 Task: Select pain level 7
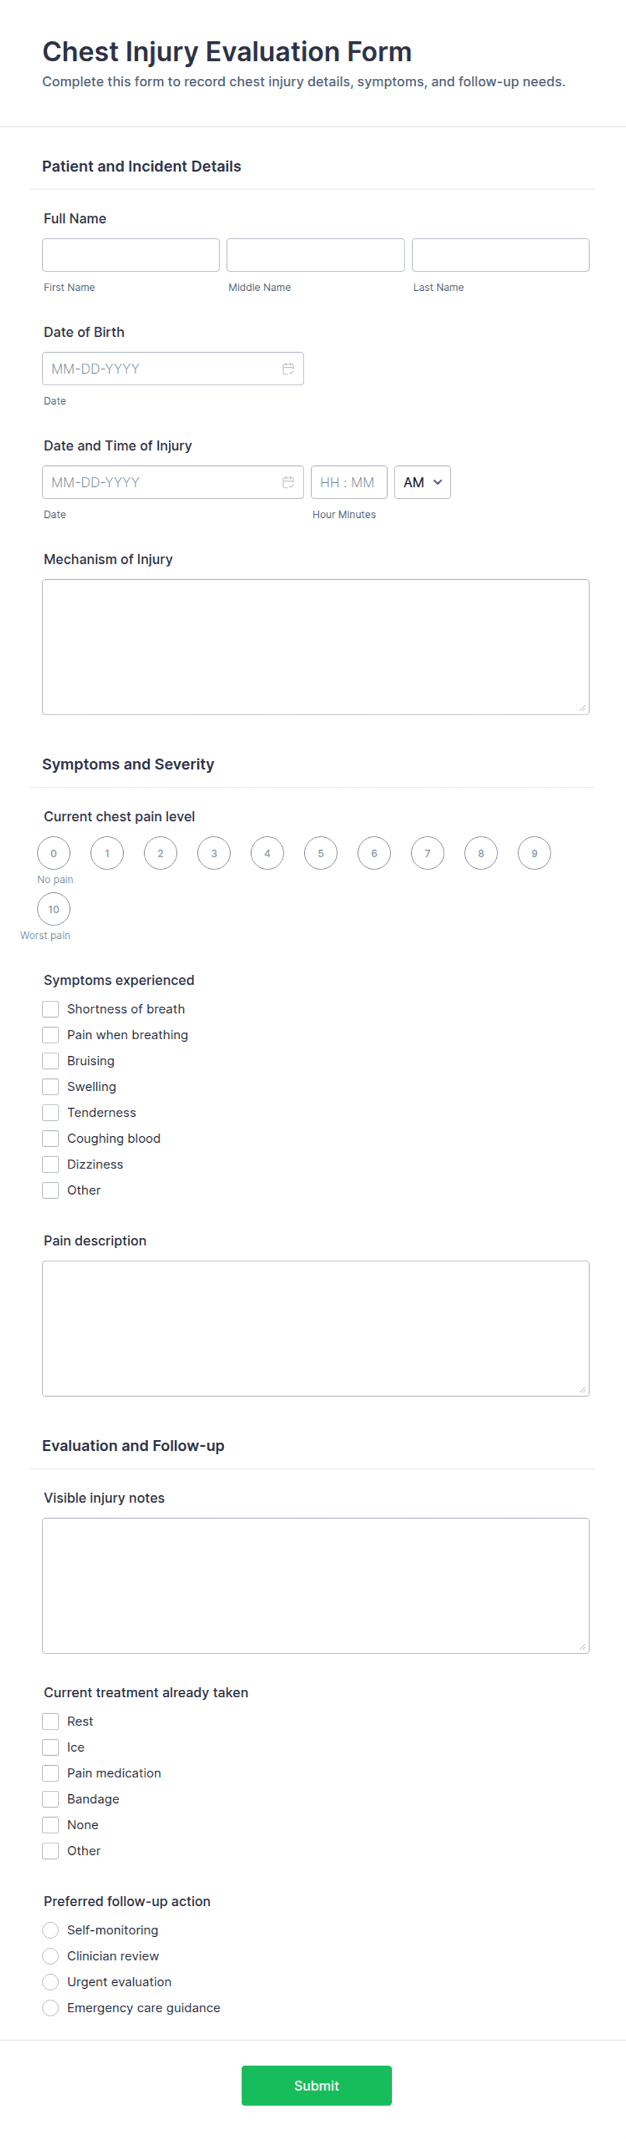[x=427, y=853]
